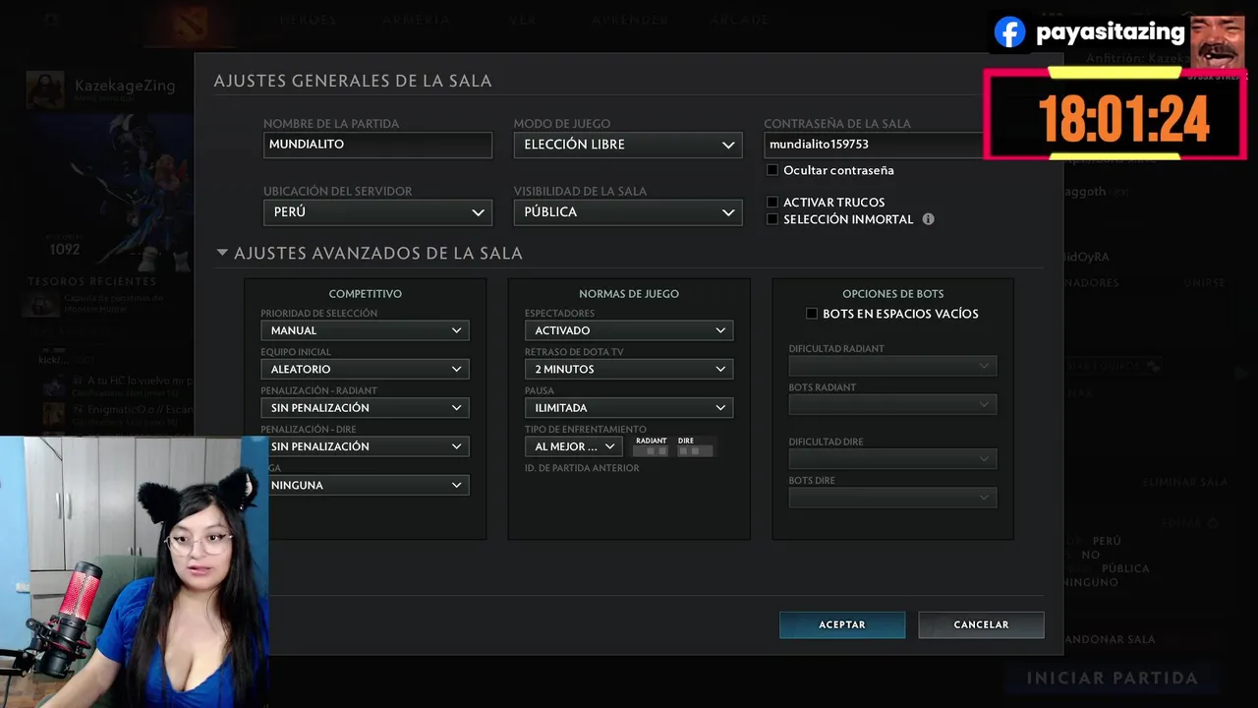Open Modo de juego dropdown (Elección Libre)
Viewport: 1258px width, 708px height.
(627, 145)
